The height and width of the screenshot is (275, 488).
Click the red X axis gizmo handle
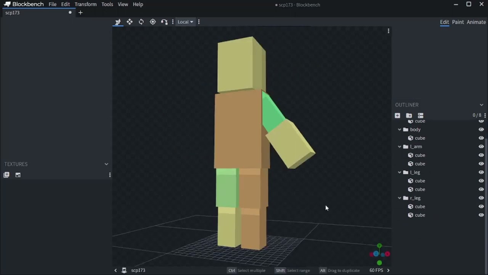click(x=387, y=254)
